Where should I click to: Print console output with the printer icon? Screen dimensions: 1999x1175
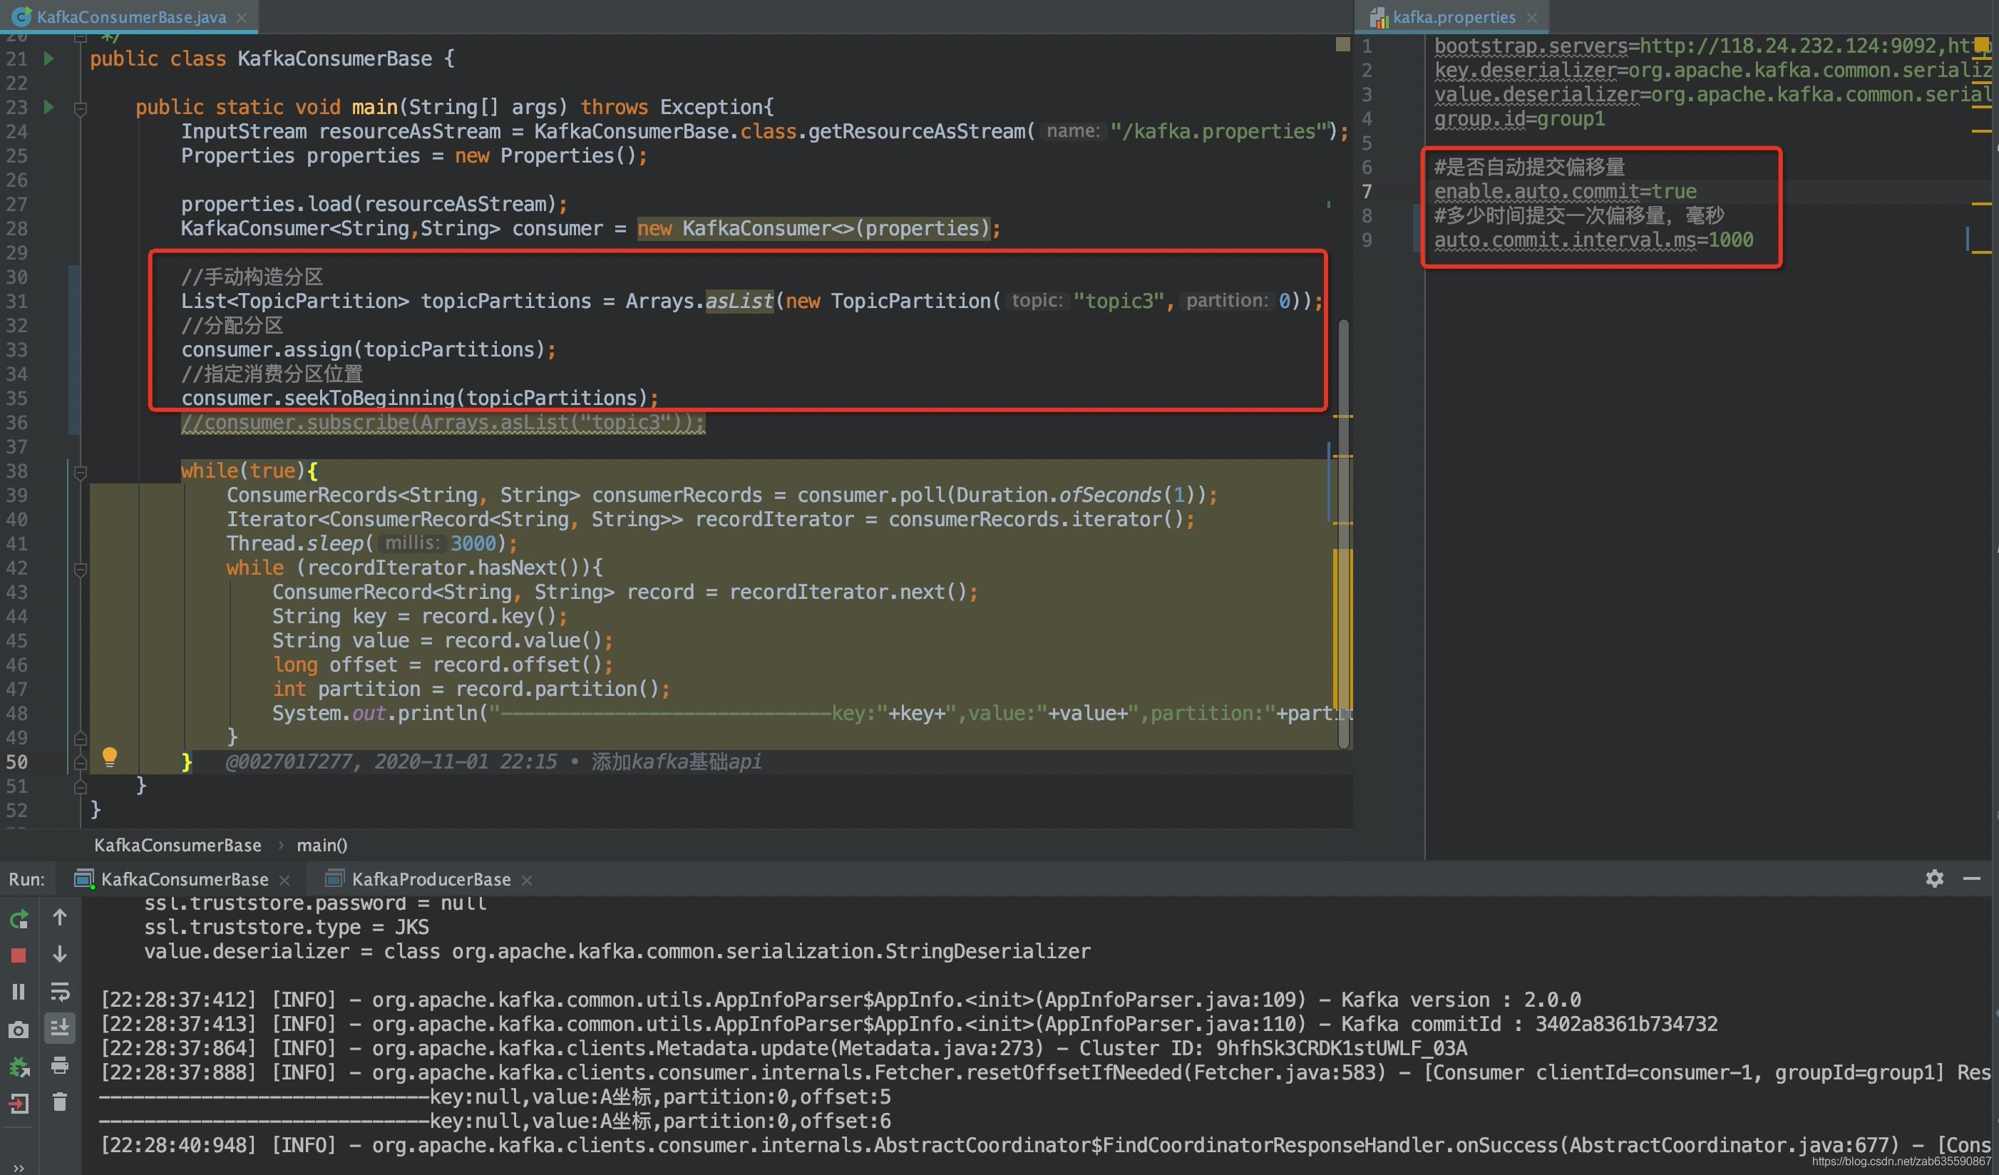[x=61, y=1064]
